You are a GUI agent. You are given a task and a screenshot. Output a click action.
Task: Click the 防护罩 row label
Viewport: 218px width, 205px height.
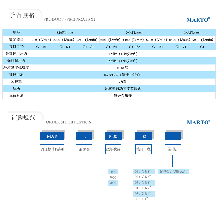pyautogui.click(x=16, y=82)
